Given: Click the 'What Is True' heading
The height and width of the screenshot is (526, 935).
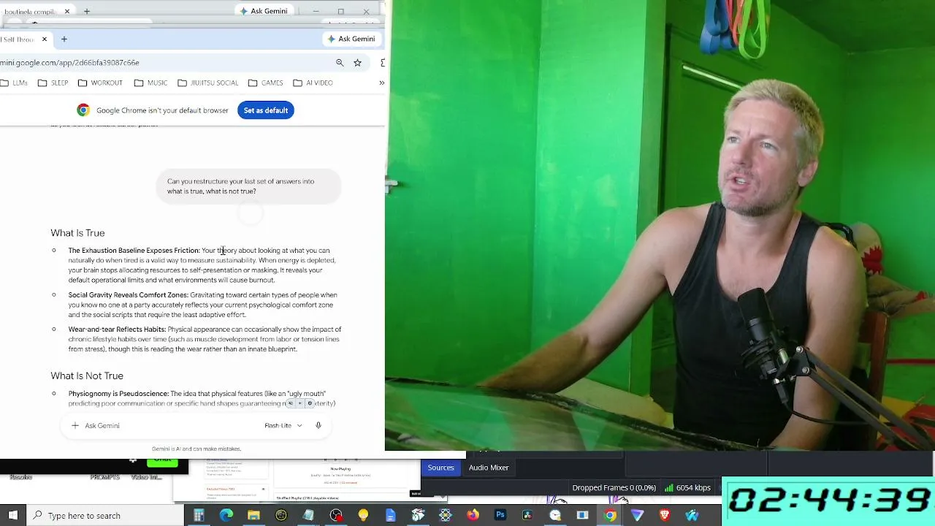Looking at the screenshot, I should click(x=77, y=233).
